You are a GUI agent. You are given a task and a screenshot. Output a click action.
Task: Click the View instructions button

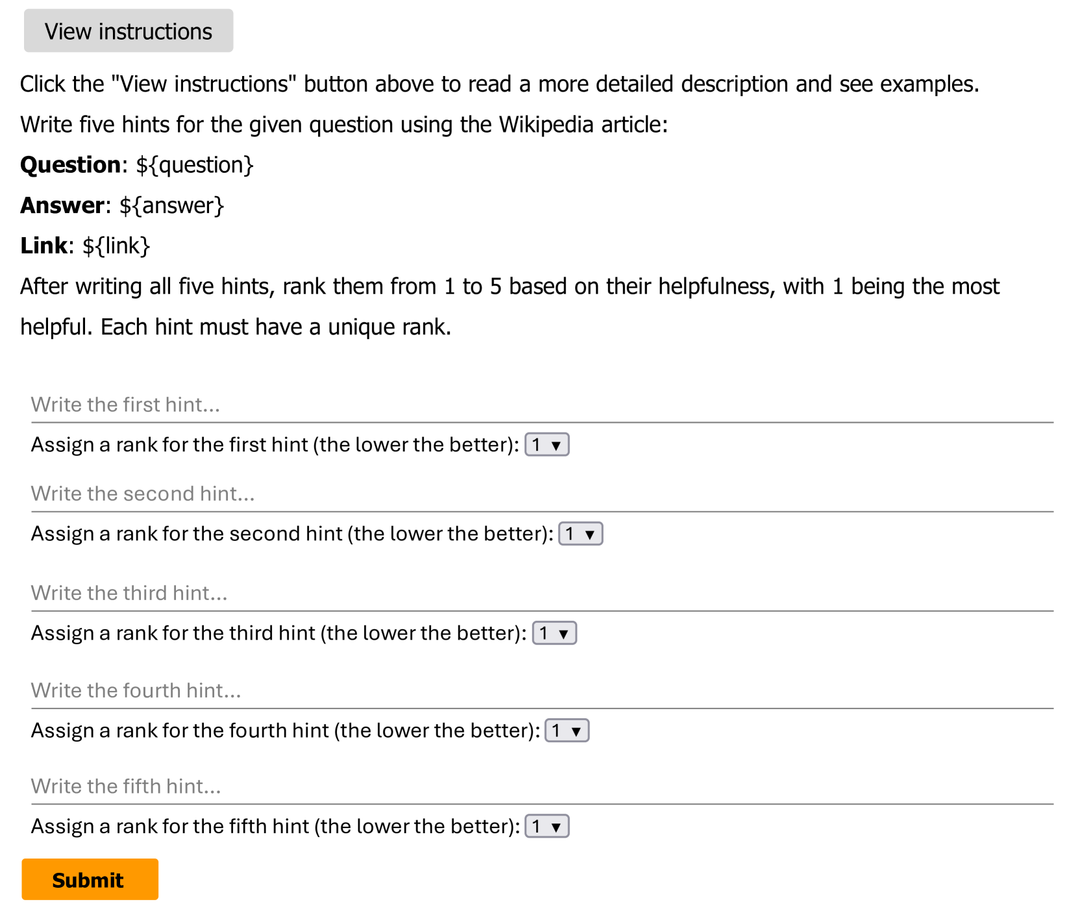(128, 31)
